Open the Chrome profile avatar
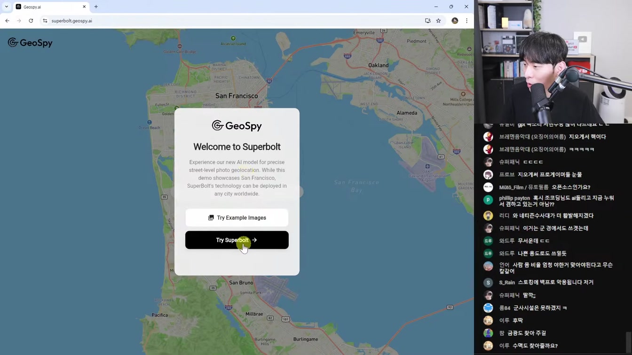This screenshot has height=355, width=632. 455,21
